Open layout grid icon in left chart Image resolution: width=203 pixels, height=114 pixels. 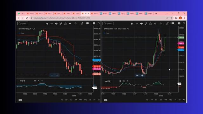94,23
